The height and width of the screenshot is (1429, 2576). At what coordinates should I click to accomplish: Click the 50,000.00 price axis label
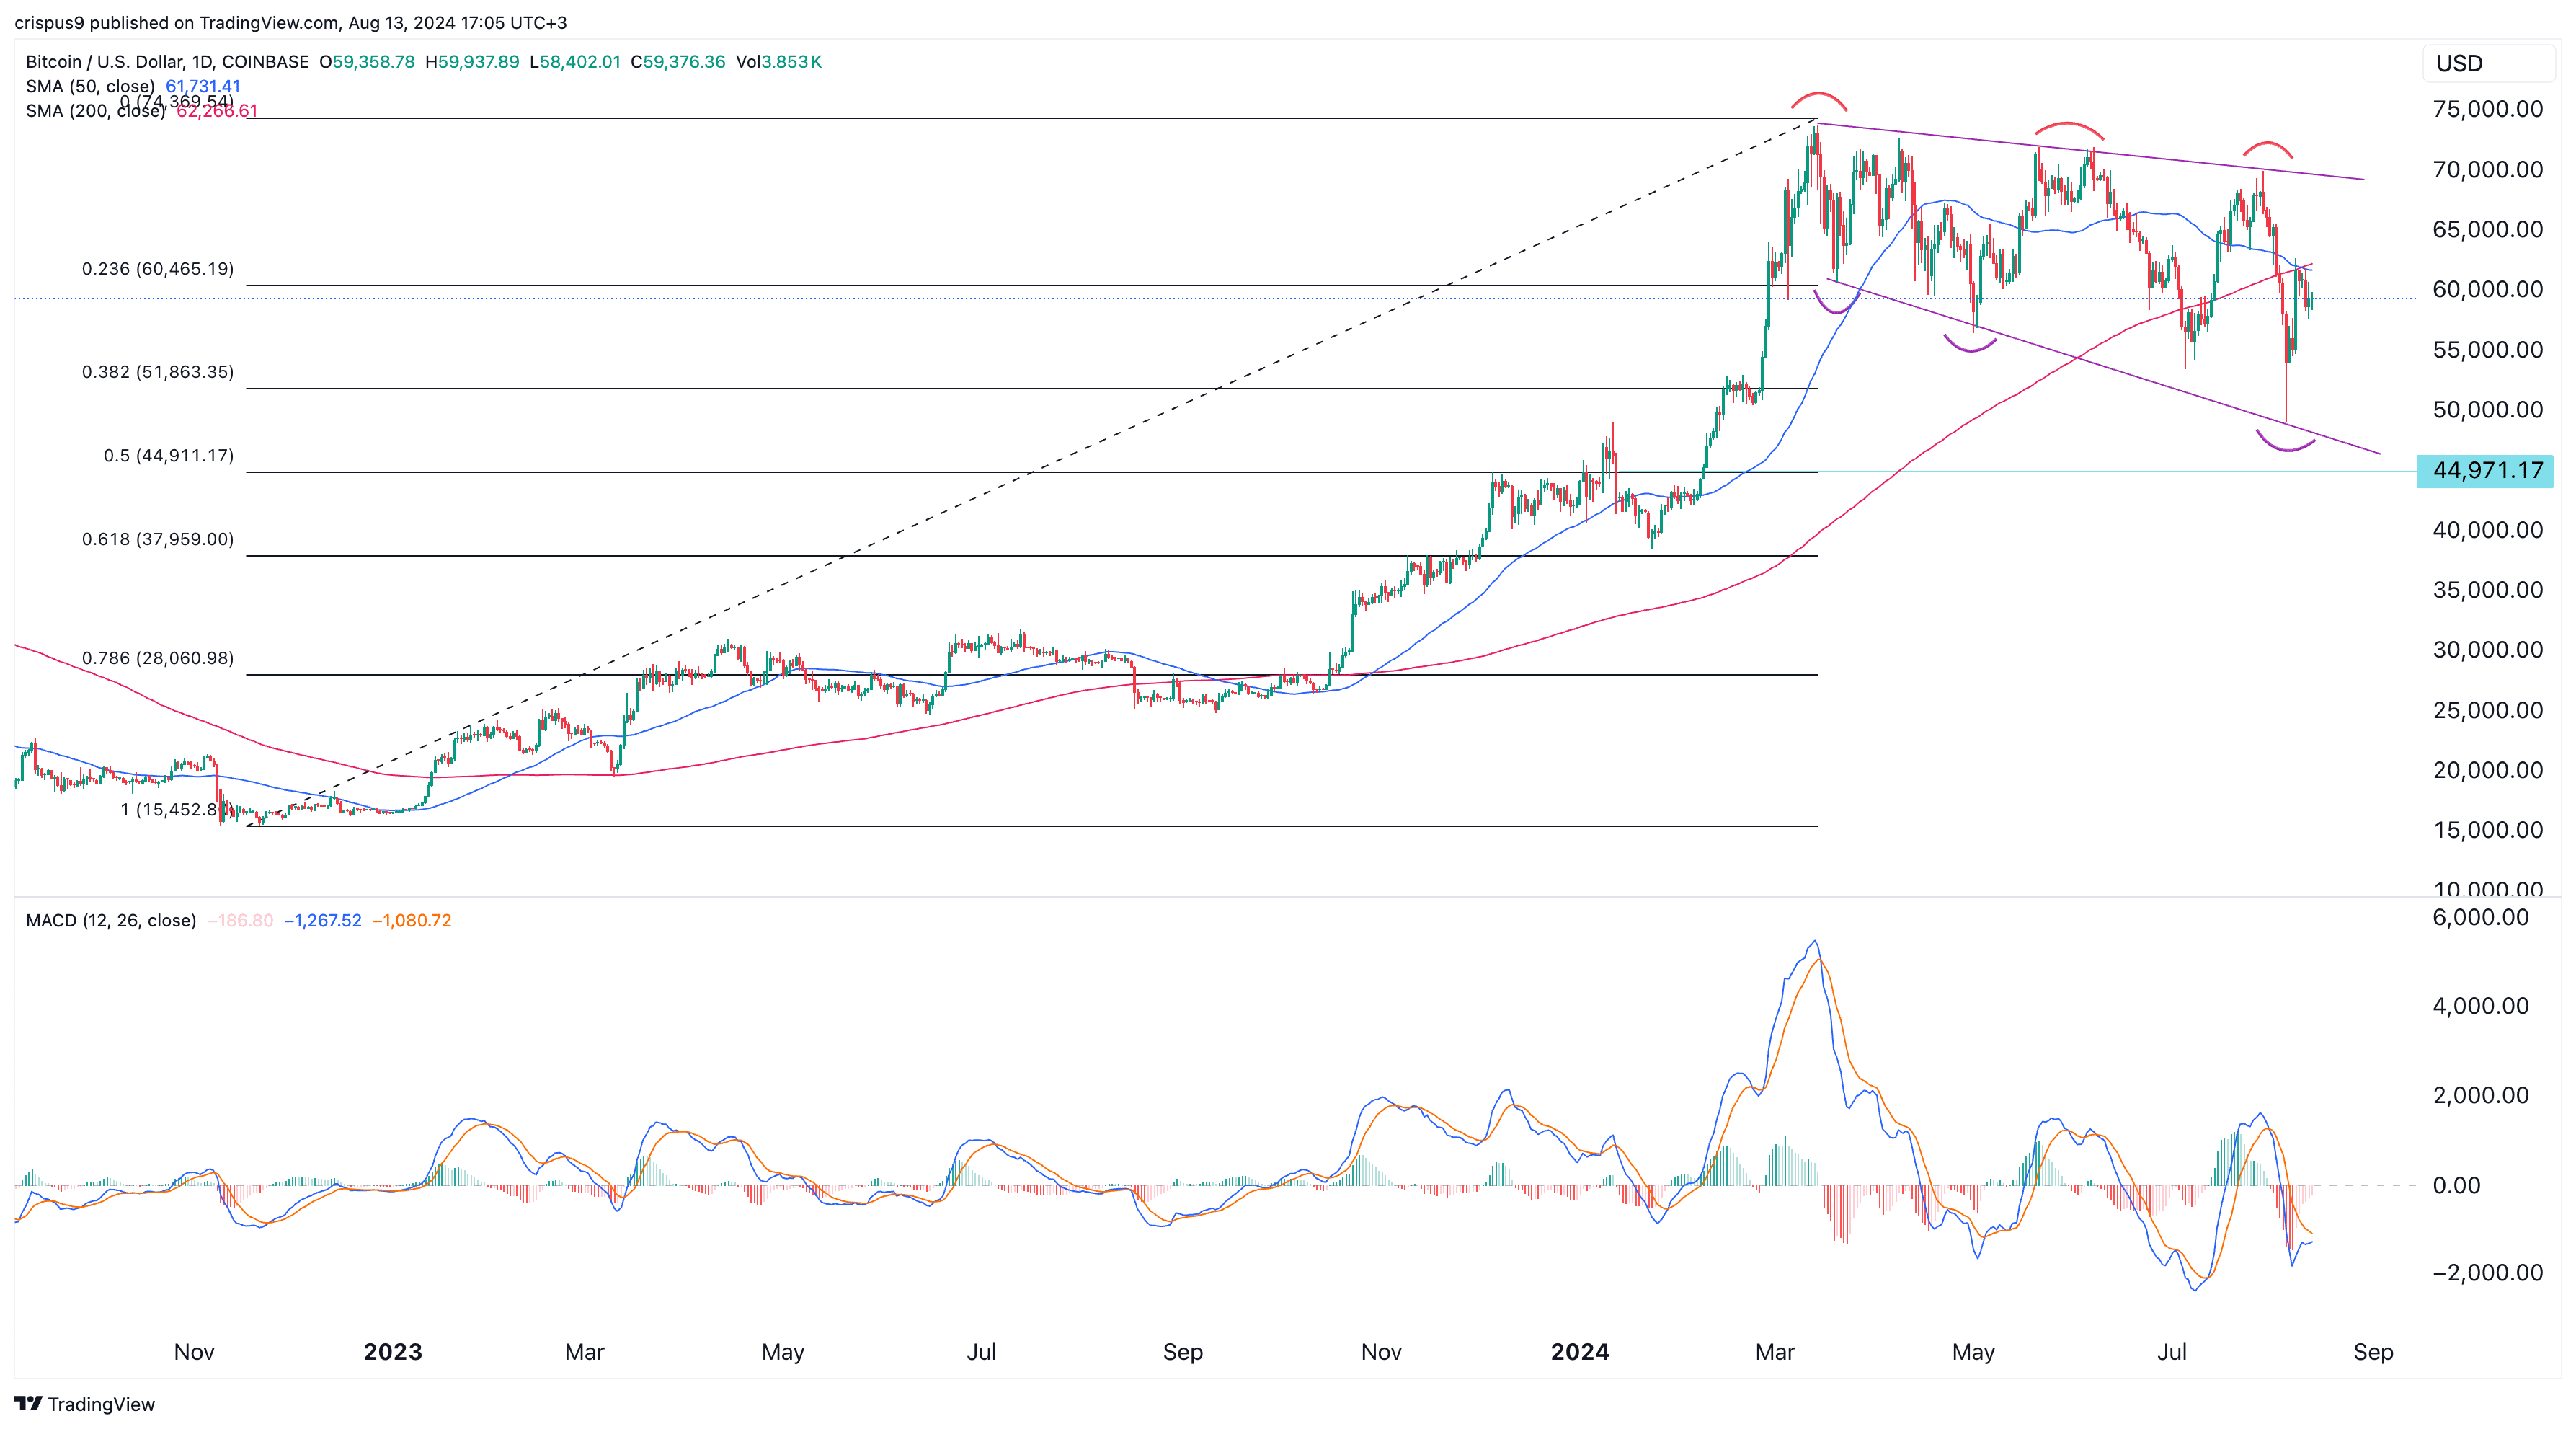tap(2487, 409)
